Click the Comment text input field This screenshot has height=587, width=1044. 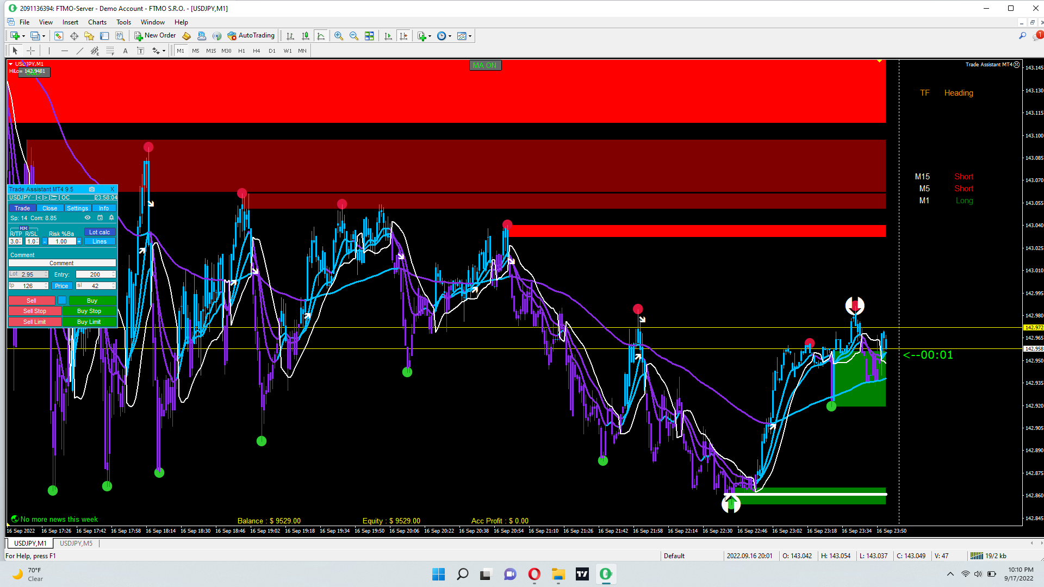[x=61, y=263]
